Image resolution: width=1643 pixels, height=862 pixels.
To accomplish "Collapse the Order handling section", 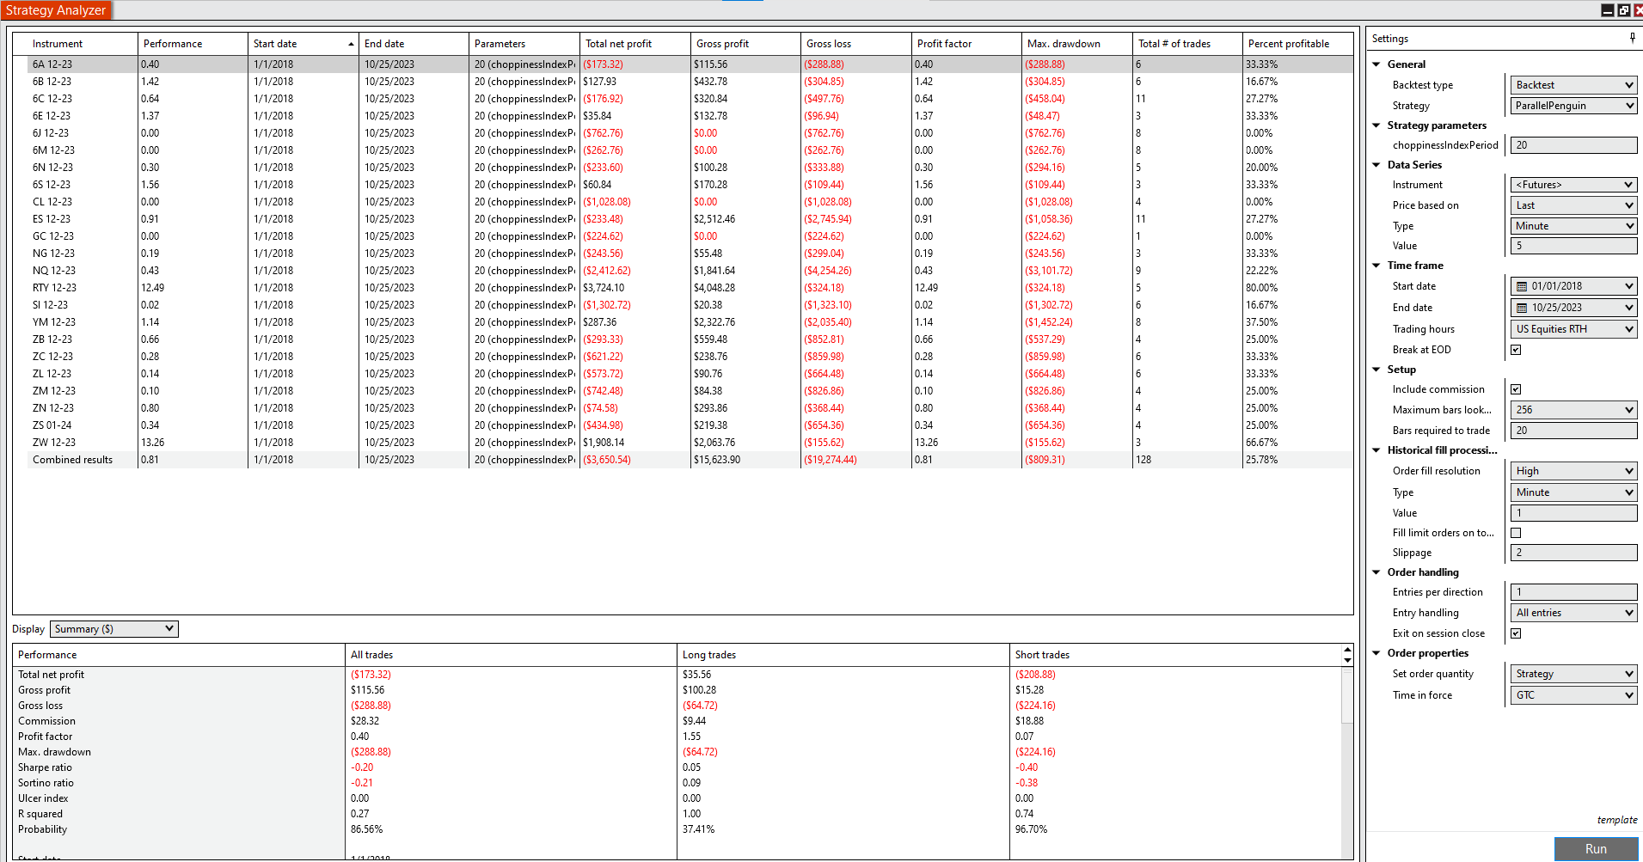I will pos(1376,572).
